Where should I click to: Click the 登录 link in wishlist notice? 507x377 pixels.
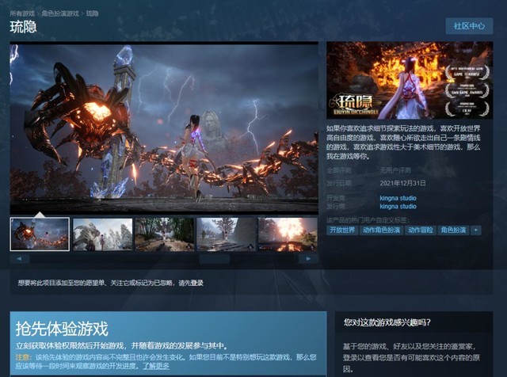click(196, 283)
